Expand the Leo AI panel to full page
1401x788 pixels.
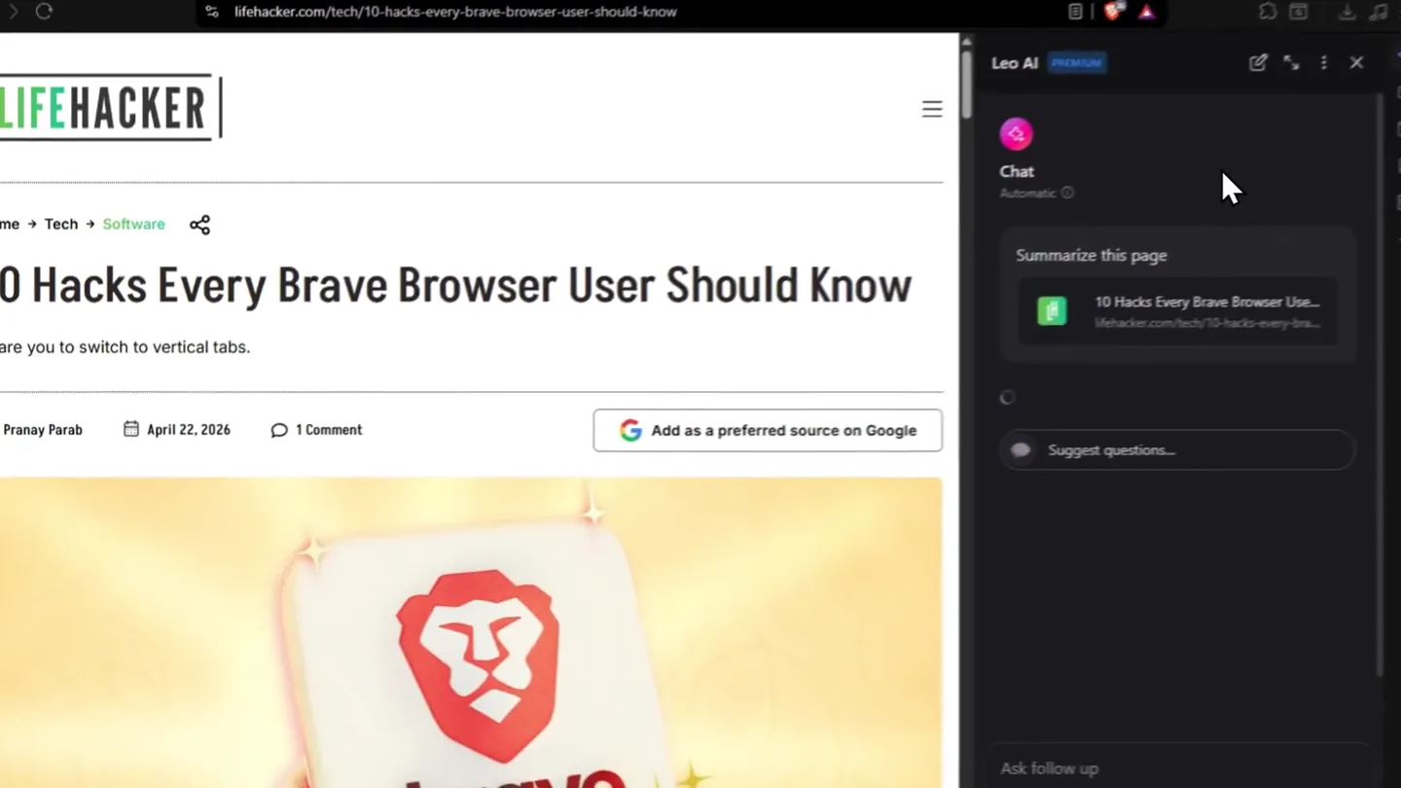1291,62
